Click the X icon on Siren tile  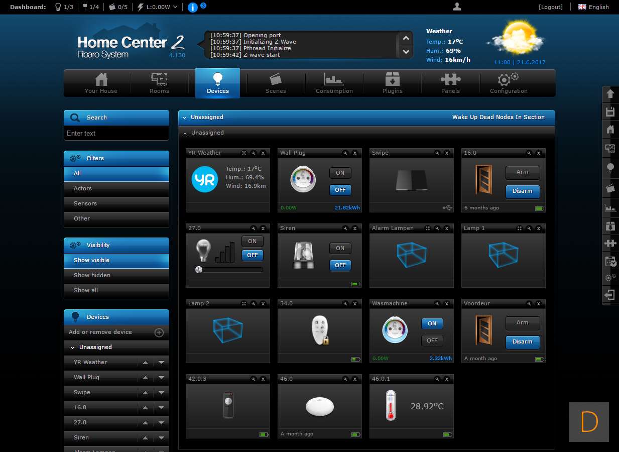pyautogui.click(x=355, y=229)
